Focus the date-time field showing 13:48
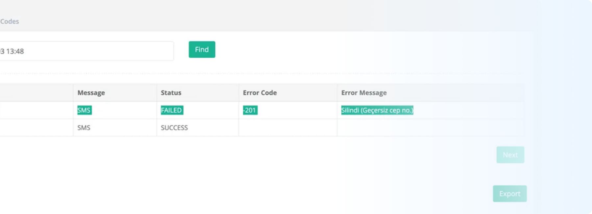592x214 pixels. 86,51
